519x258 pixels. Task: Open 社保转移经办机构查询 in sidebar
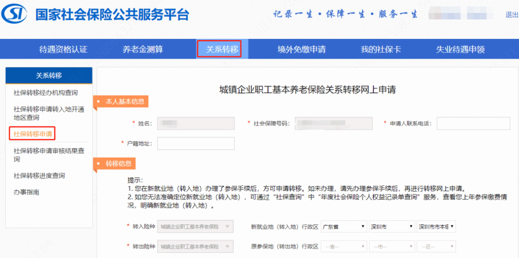(x=46, y=93)
